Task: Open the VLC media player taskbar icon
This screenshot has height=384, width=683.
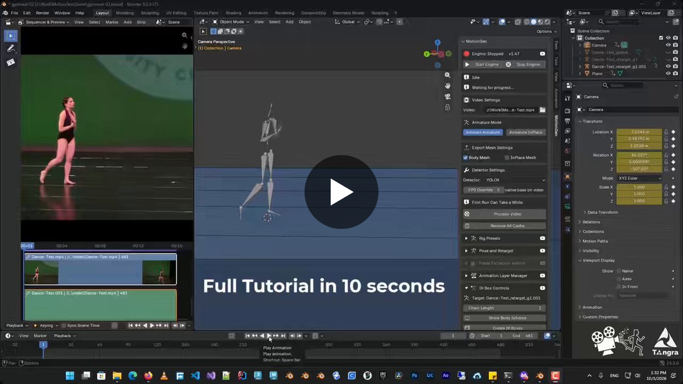Action: pos(164,375)
